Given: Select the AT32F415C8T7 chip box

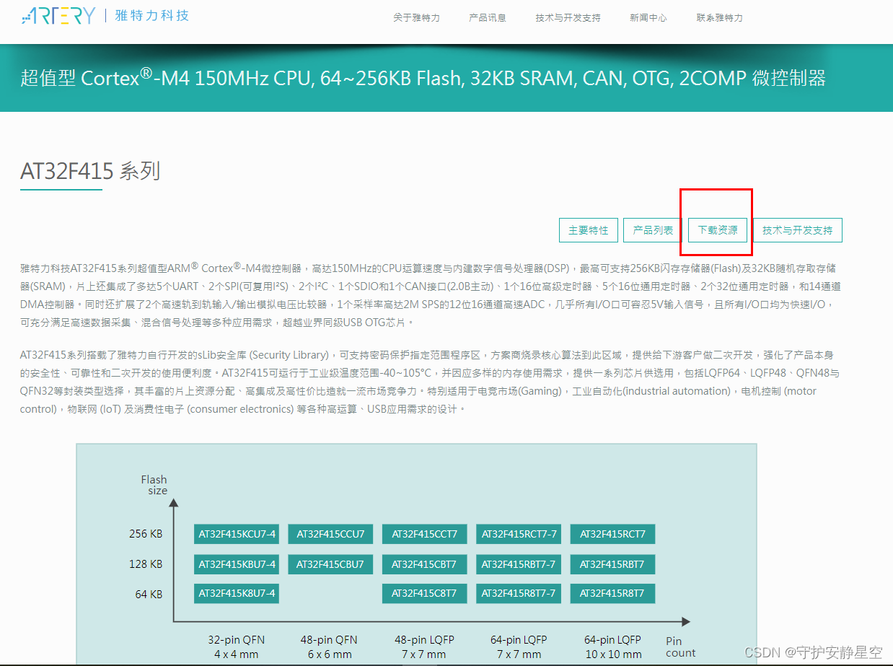Looking at the screenshot, I should click(425, 594).
